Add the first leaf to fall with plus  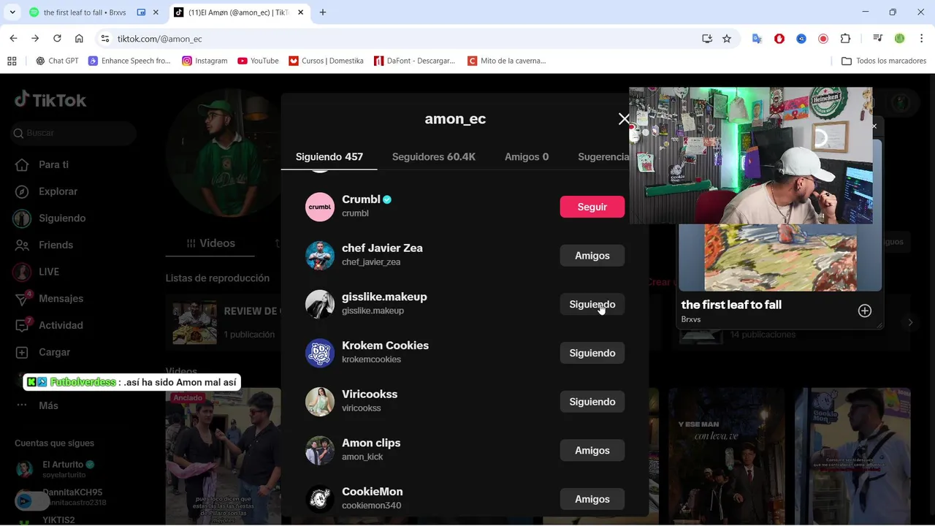click(x=864, y=310)
